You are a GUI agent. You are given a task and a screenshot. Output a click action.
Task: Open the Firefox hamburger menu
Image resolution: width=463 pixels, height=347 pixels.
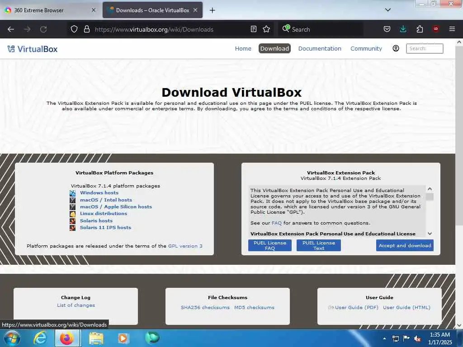point(452,29)
